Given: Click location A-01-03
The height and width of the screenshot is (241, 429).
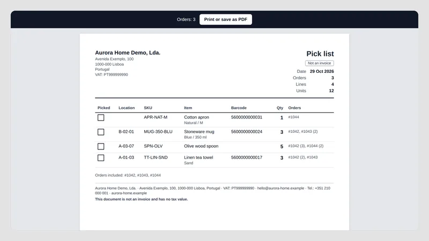Looking at the screenshot, I should [126, 157].
